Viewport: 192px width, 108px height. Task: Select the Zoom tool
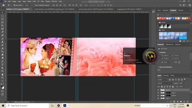pos(2,77)
